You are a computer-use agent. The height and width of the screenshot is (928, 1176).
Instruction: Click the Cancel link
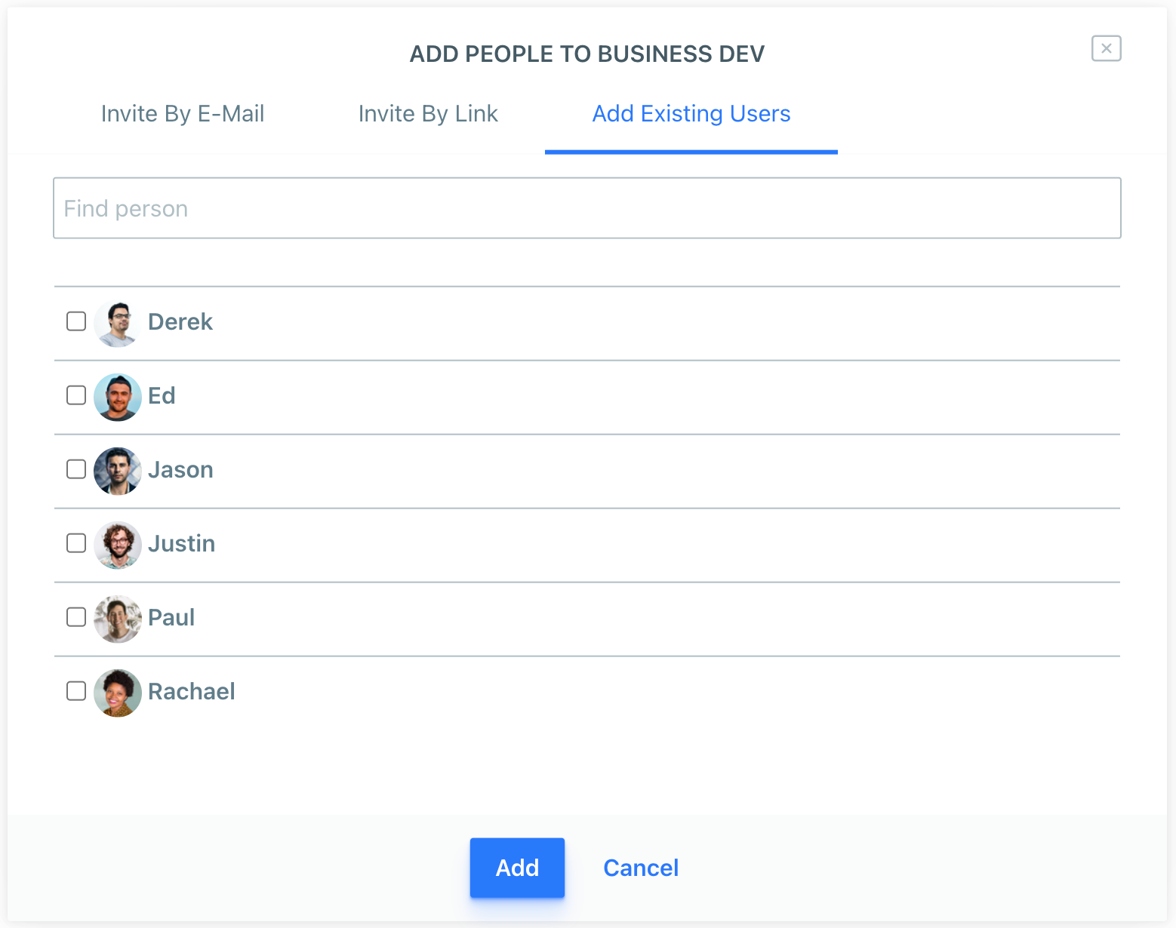pos(641,868)
